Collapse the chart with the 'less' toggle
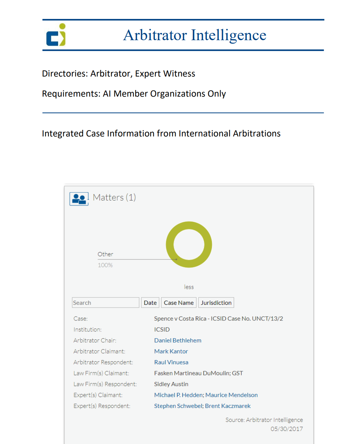 pyautogui.click(x=189, y=287)
